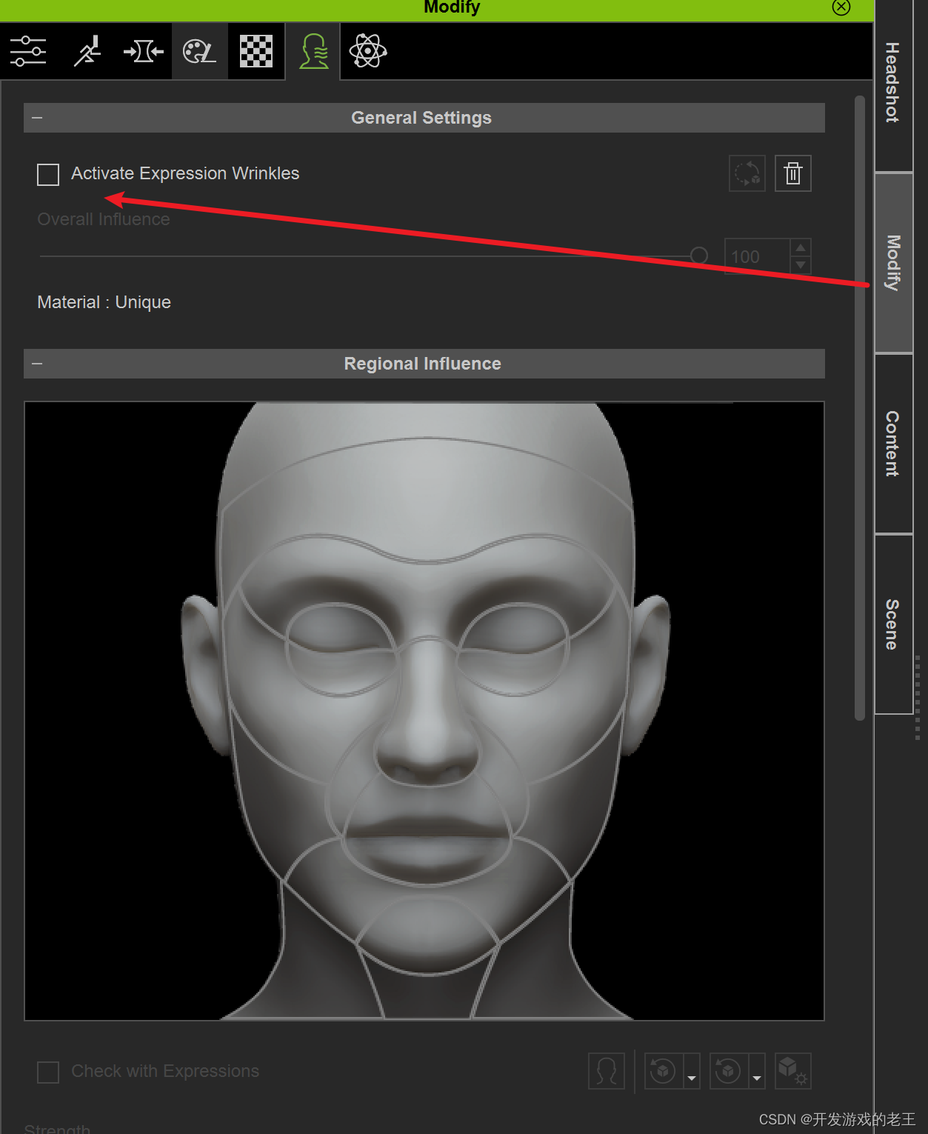Click the panel vertical scrollbar
Viewport: 928px width, 1134px height.
pyautogui.click(x=860, y=407)
